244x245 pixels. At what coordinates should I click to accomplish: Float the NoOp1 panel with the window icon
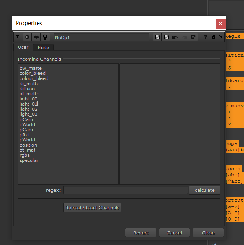pos(214,37)
